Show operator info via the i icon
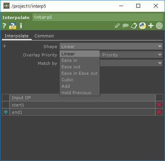This screenshot has width=165, height=161. tap(21, 26)
